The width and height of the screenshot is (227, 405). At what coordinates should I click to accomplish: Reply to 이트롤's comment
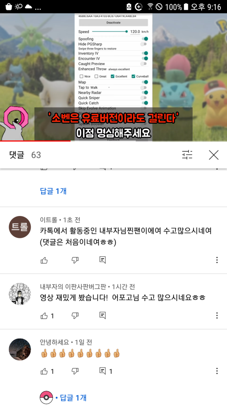(103, 260)
